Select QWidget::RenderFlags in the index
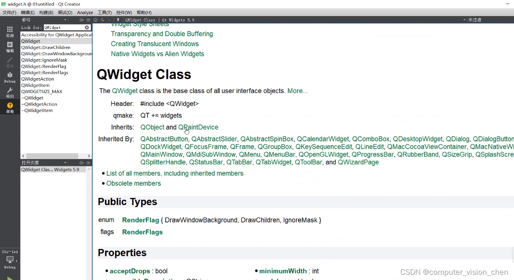 [56, 73]
